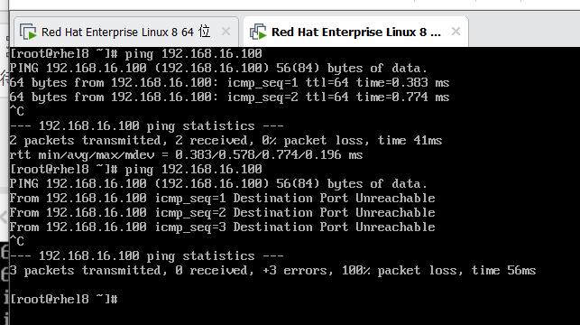Click the second '^C' interrupt line
Image resolution: width=580 pixels, height=325 pixels.
(17, 241)
